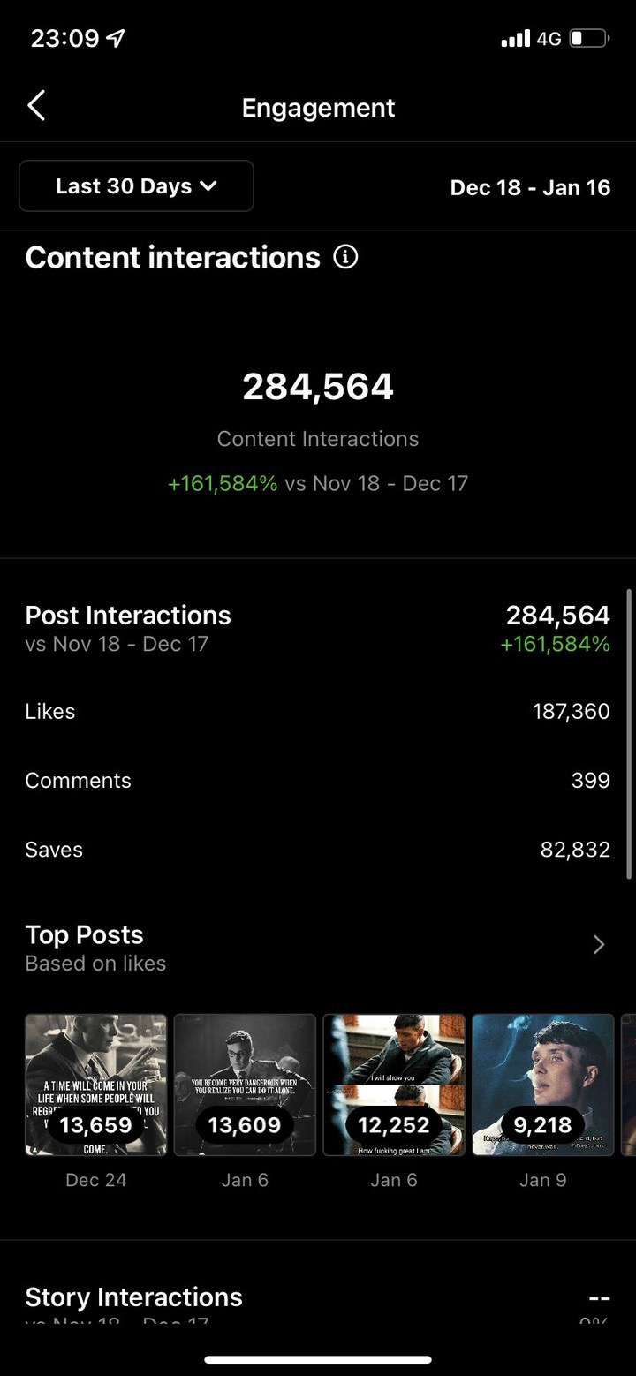Open the Jan 6 post with 13,609 likes
Screen dimensions: 636x1376
point(245,1085)
